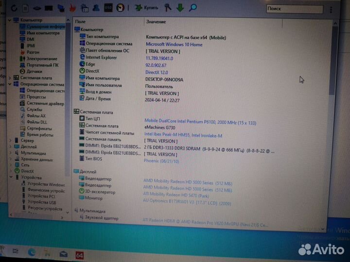Open Портативный ПК tree item
The width and height of the screenshot is (350, 262).
point(42,65)
